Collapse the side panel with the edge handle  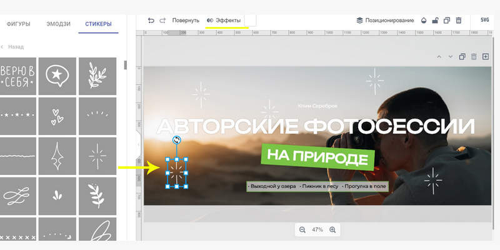pyautogui.click(x=138, y=145)
